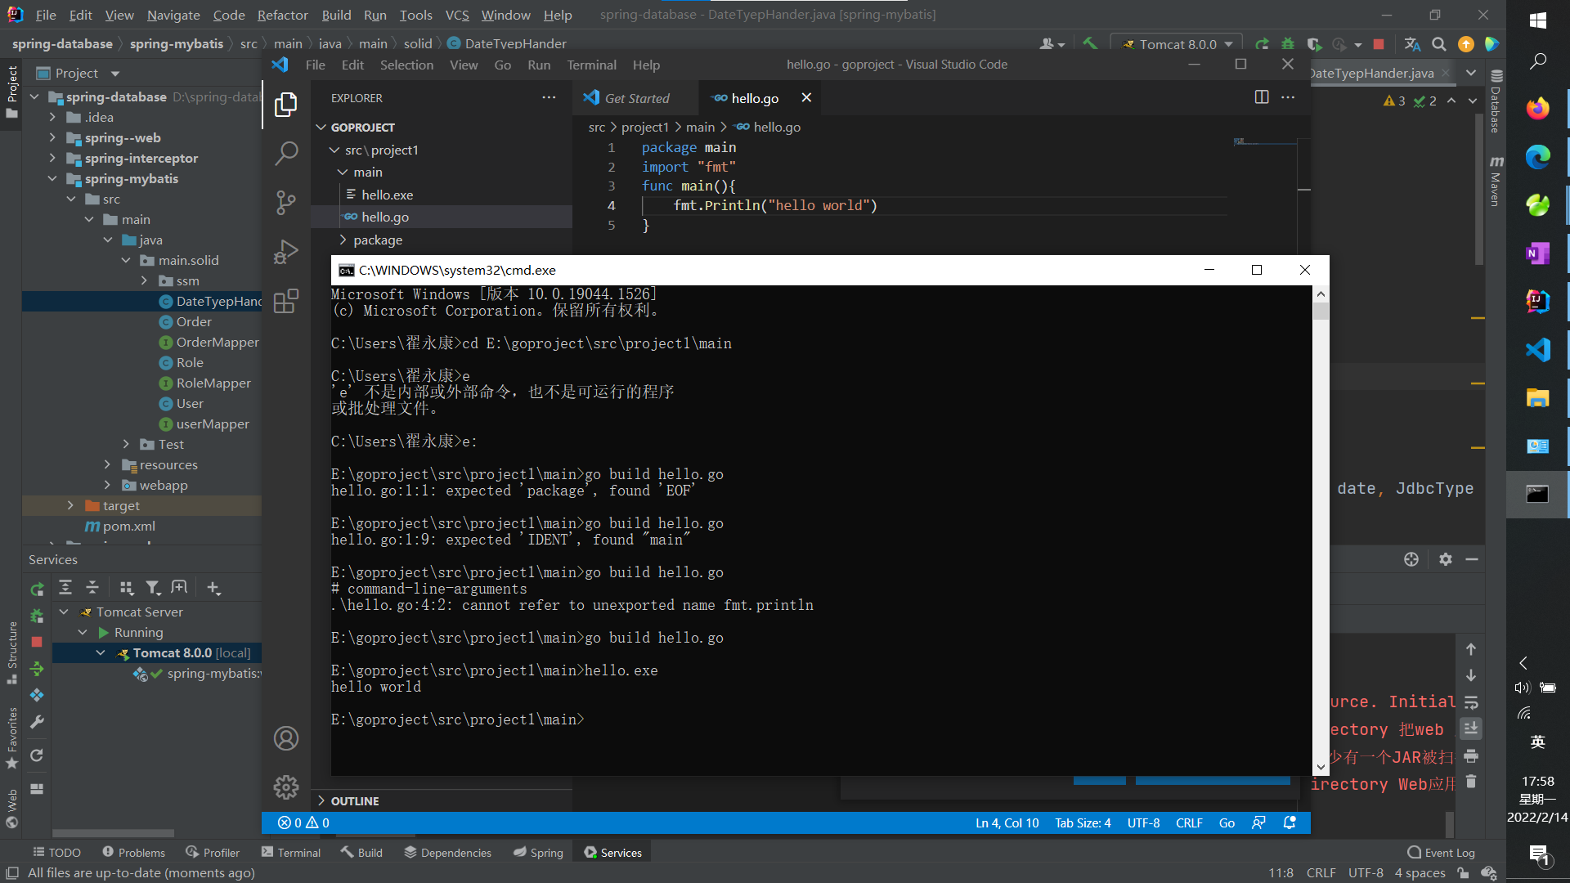Expand the package folder in GOPROJECT explorer
Viewport: 1570px width, 883px height.
point(343,240)
